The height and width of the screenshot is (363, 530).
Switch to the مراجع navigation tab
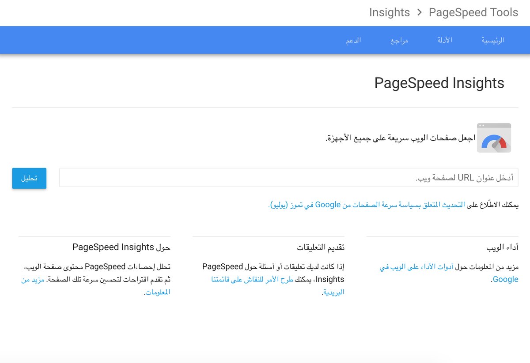click(399, 41)
